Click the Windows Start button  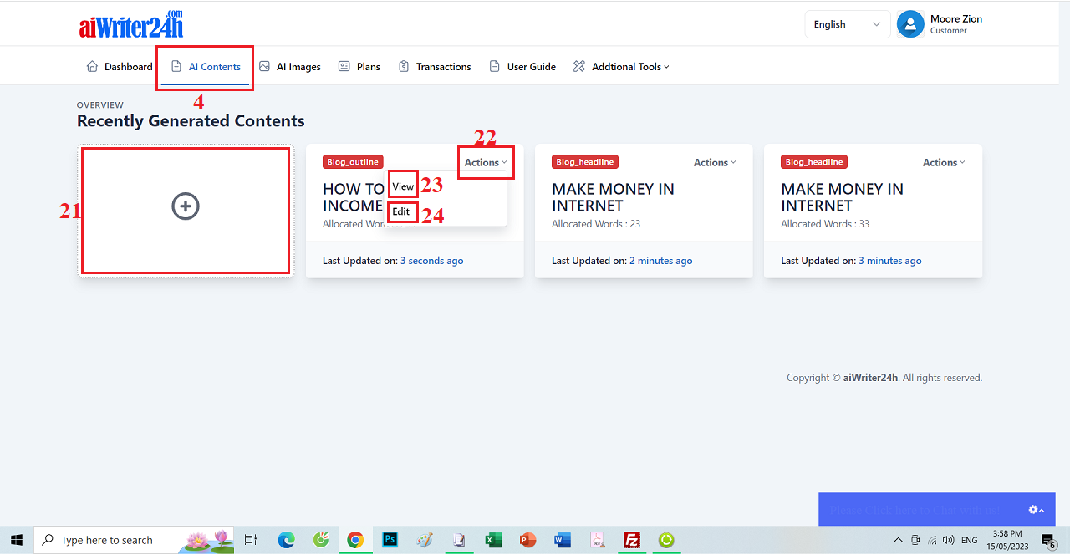click(x=16, y=540)
